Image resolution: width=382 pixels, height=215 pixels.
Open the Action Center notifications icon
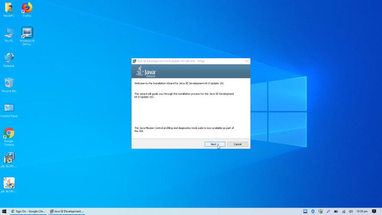click(x=374, y=212)
